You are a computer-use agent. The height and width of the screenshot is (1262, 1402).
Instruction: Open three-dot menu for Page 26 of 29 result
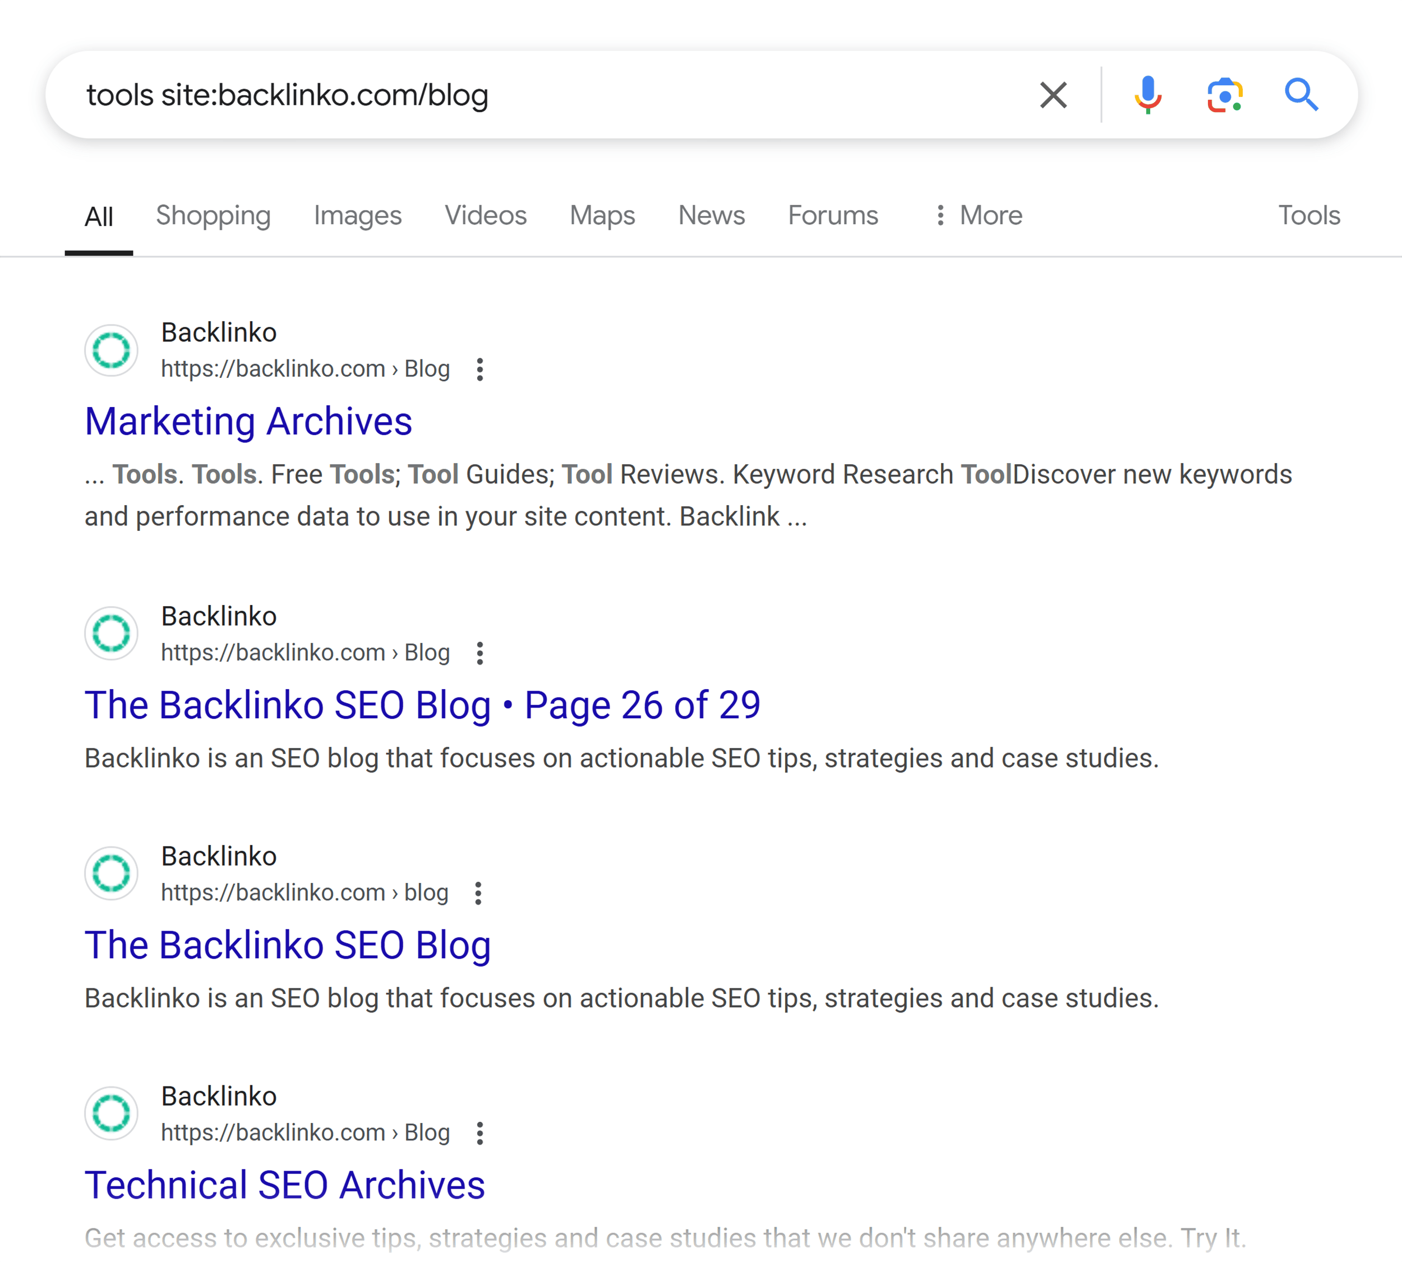[x=479, y=653]
